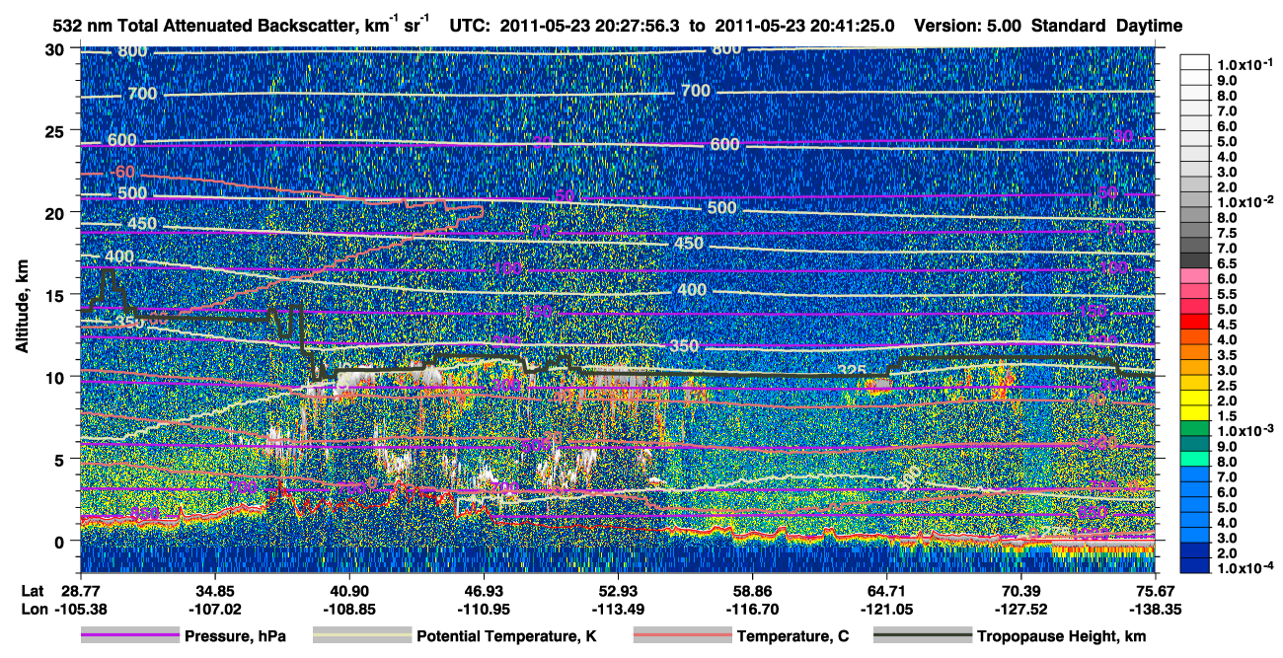Click the longitude value -110.95
The image size is (1283, 658).
pos(484,609)
